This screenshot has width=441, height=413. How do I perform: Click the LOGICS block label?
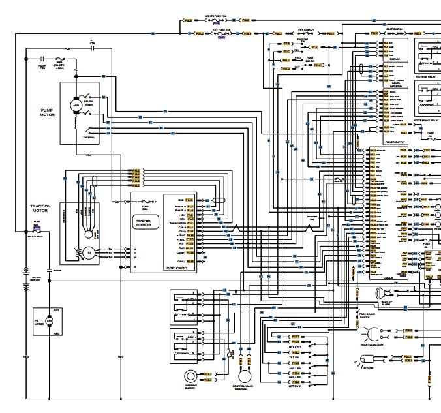(388, 277)
